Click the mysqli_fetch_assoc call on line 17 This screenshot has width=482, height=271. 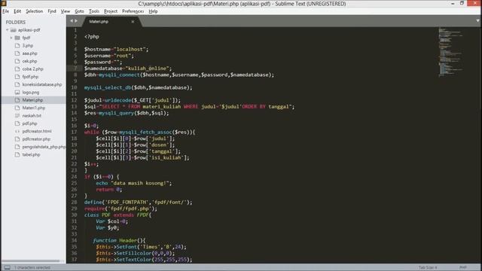145,132
